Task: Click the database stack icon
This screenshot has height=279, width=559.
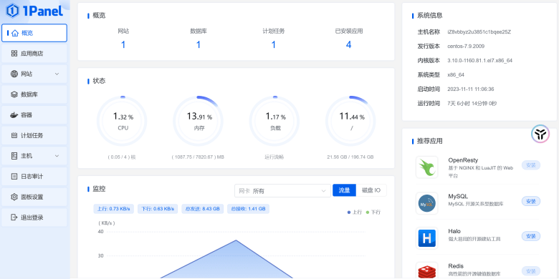Action: pyautogui.click(x=14, y=94)
